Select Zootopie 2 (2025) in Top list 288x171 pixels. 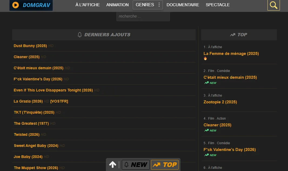220,102
